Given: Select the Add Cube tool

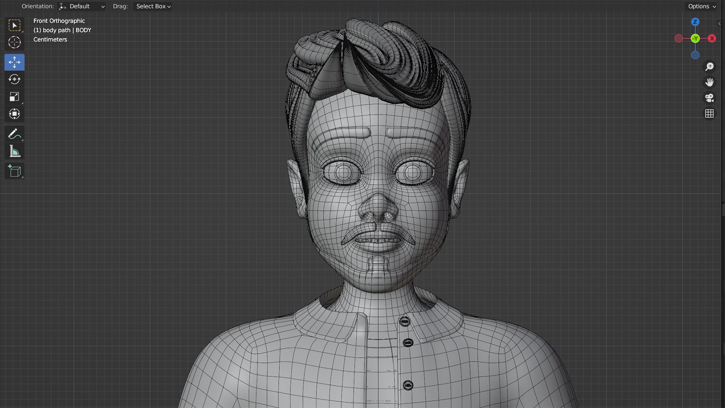Looking at the screenshot, I should (x=14, y=171).
